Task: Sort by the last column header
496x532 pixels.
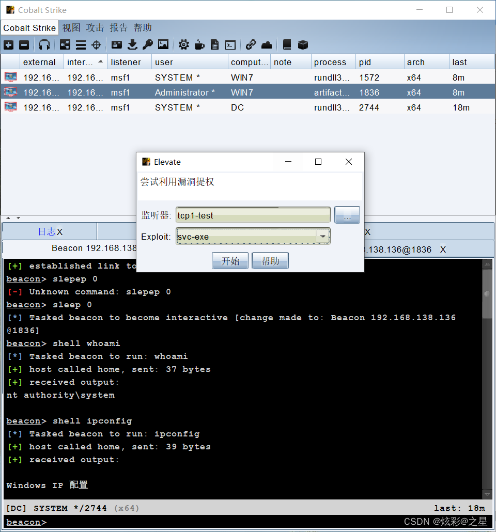Action: pyautogui.click(x=472, y=62)
